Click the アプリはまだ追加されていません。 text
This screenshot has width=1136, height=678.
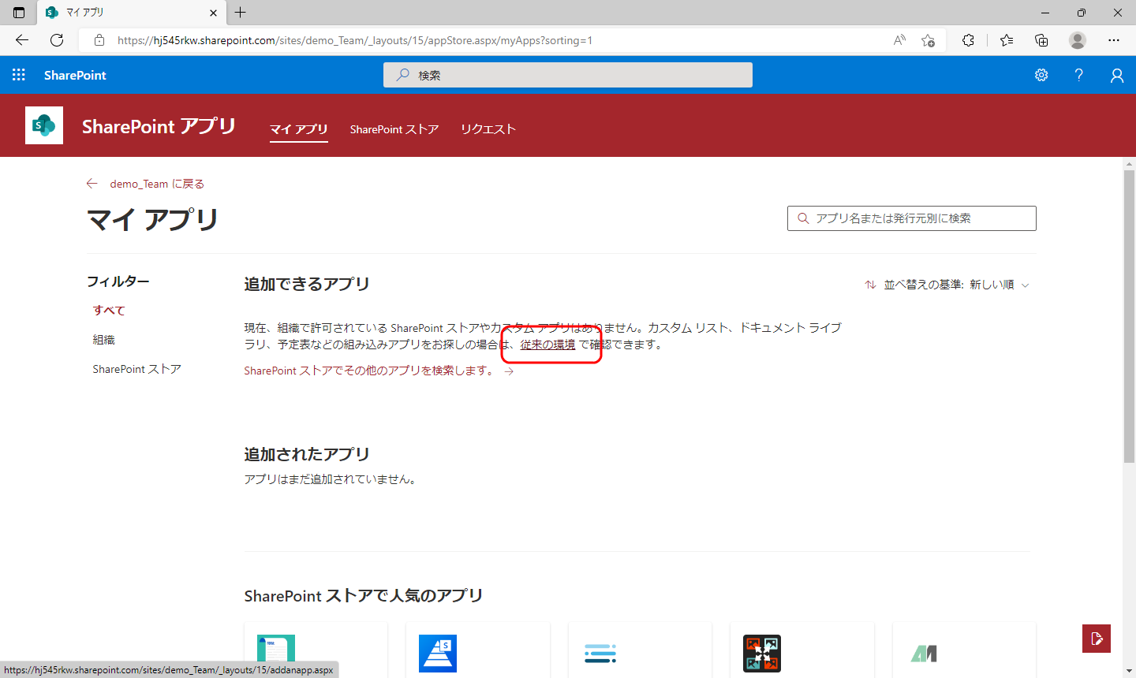(x=331, y=479)
